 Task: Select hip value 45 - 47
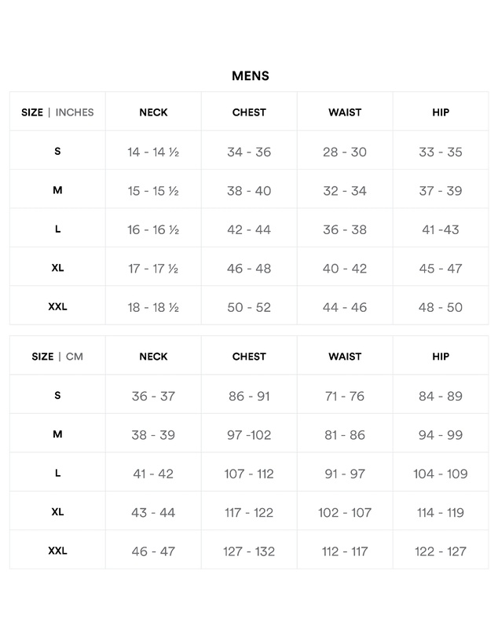coord(441,269)
